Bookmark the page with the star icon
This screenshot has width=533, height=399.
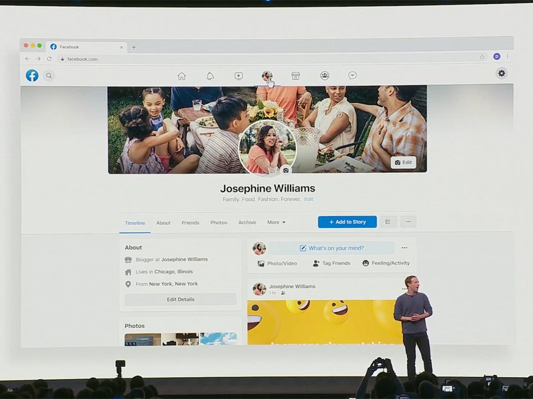(482, 57)
